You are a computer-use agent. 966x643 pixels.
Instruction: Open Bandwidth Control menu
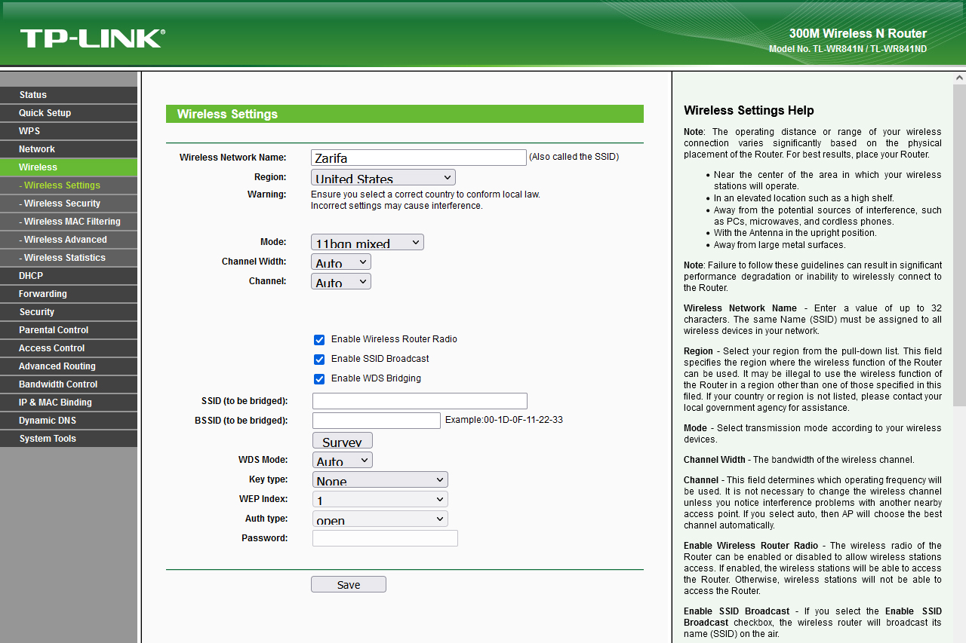[69, 384]
